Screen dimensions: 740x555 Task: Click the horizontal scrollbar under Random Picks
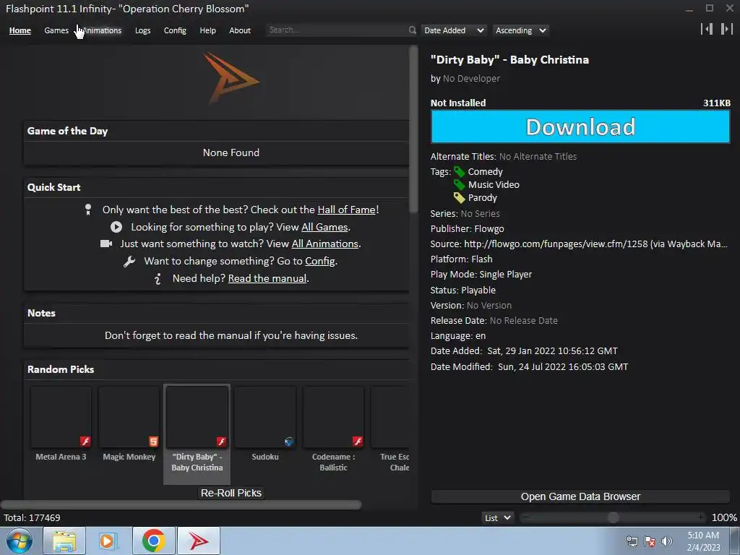point(181,505)
